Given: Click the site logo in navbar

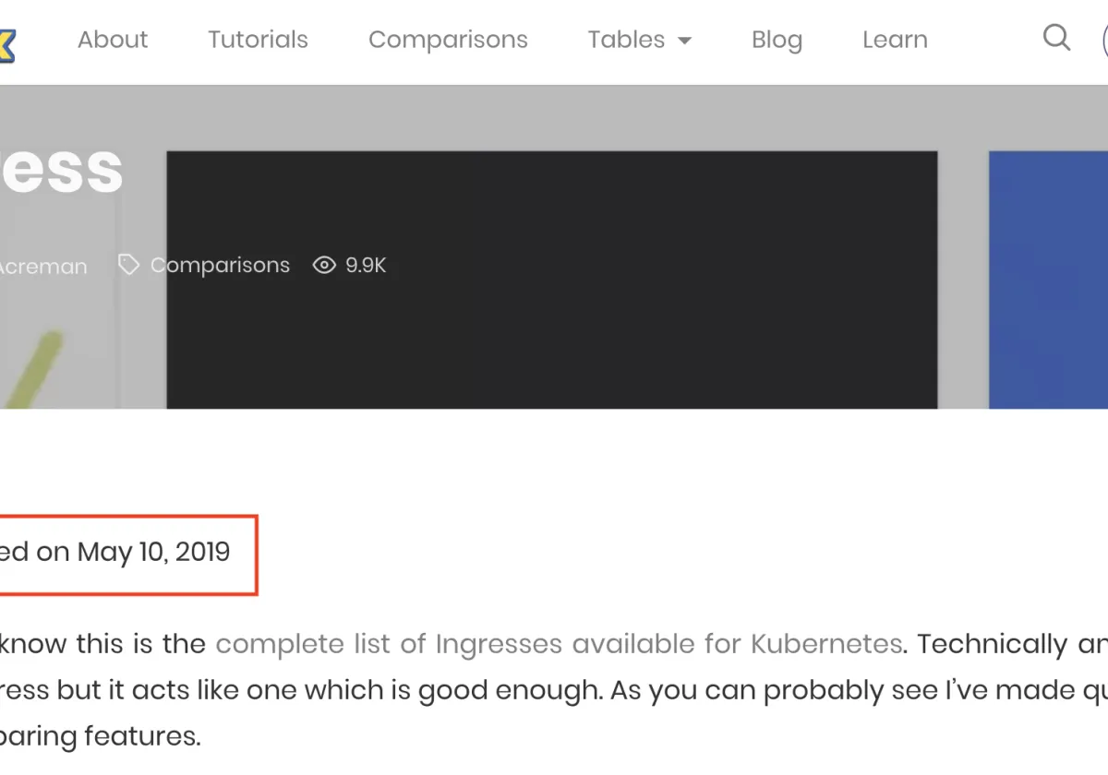Looking at the screenshot, I should (x=7, y=44).
